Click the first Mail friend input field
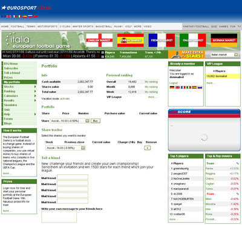The image size is (242, 225). pos(73,177)
